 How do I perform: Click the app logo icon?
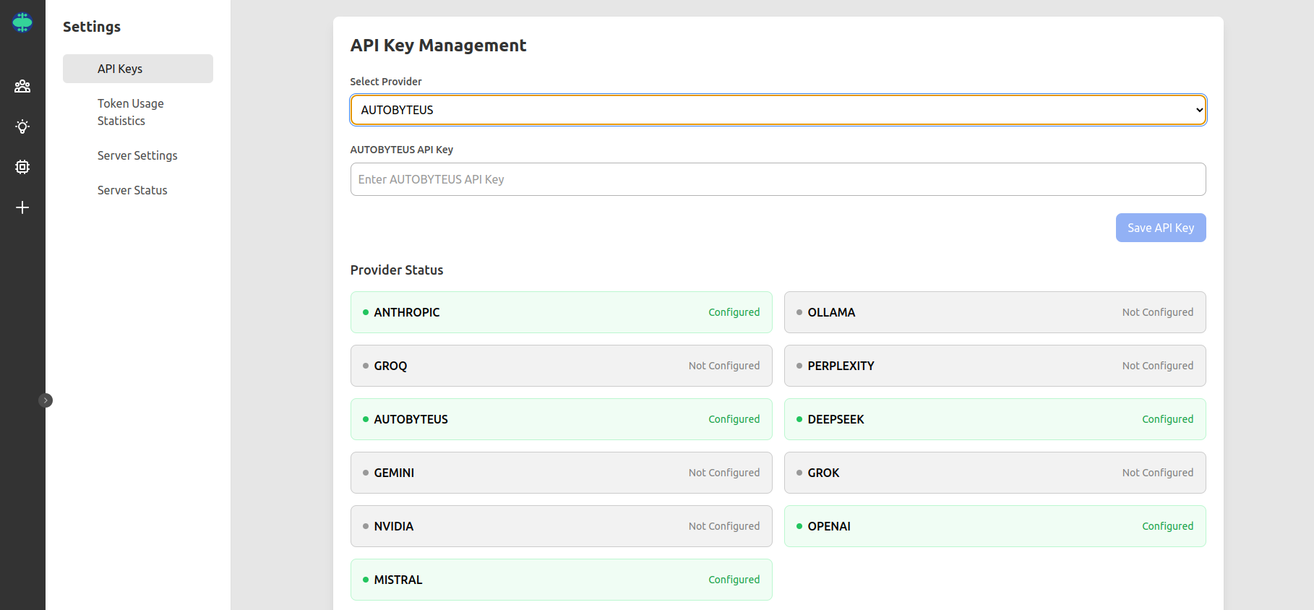(22, 22)
